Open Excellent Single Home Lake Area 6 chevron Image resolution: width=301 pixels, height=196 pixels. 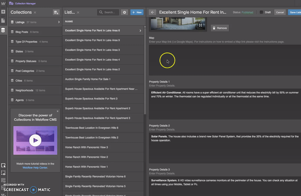coord(140,31)
